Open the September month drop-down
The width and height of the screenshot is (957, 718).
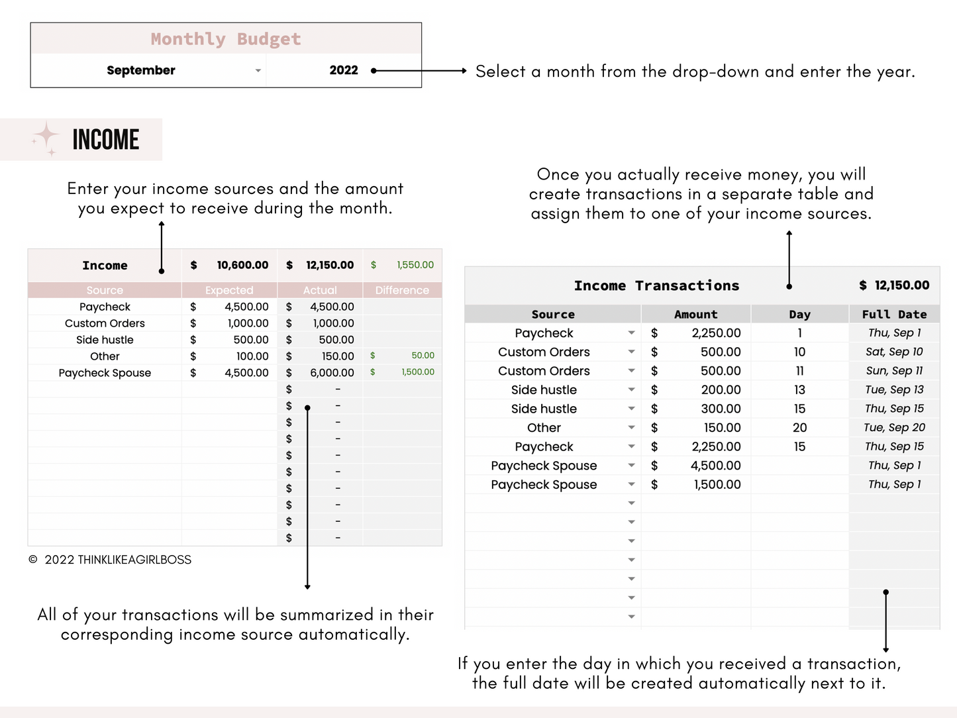point(258,70)
